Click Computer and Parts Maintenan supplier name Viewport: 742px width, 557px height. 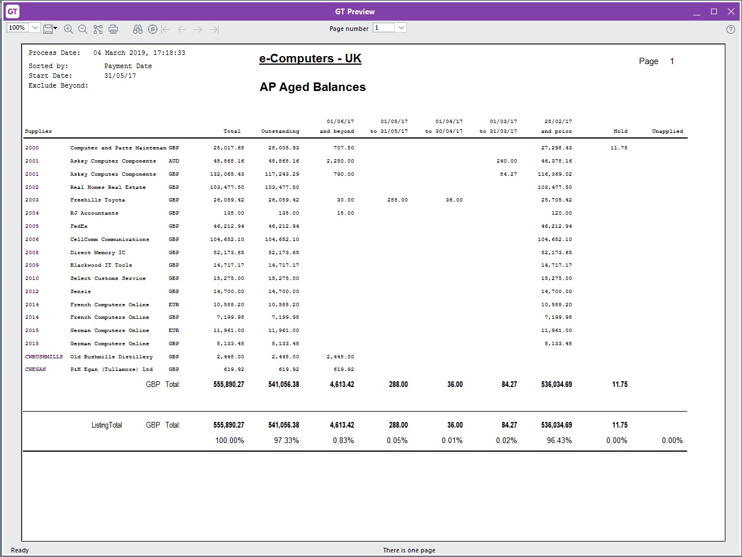pyautogui.click(x=118, y=148)
